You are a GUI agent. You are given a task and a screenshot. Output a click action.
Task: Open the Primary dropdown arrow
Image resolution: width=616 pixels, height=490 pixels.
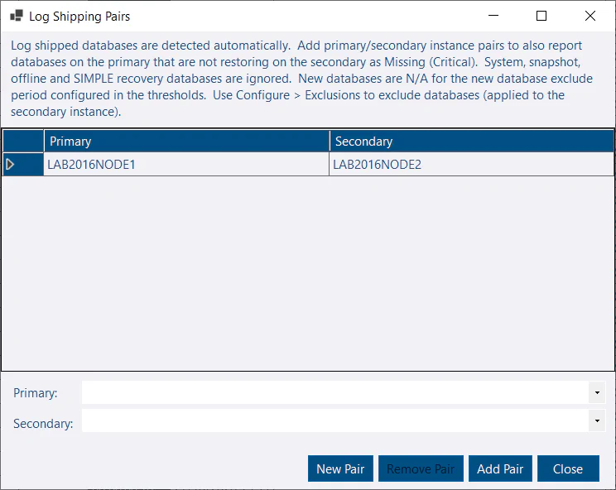[x=597, y=392]
